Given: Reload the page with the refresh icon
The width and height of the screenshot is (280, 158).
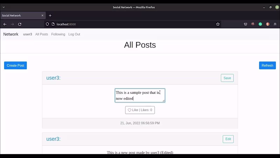Looking at the screenshot, I should point(20,24).
